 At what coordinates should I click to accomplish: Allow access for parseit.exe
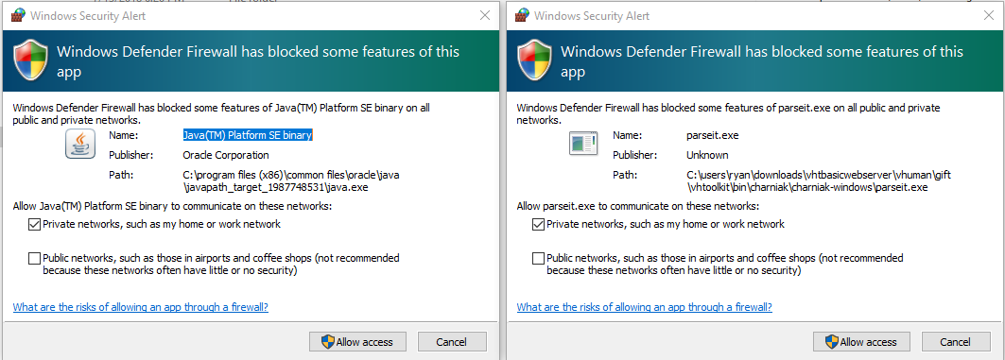click(862, 342)
